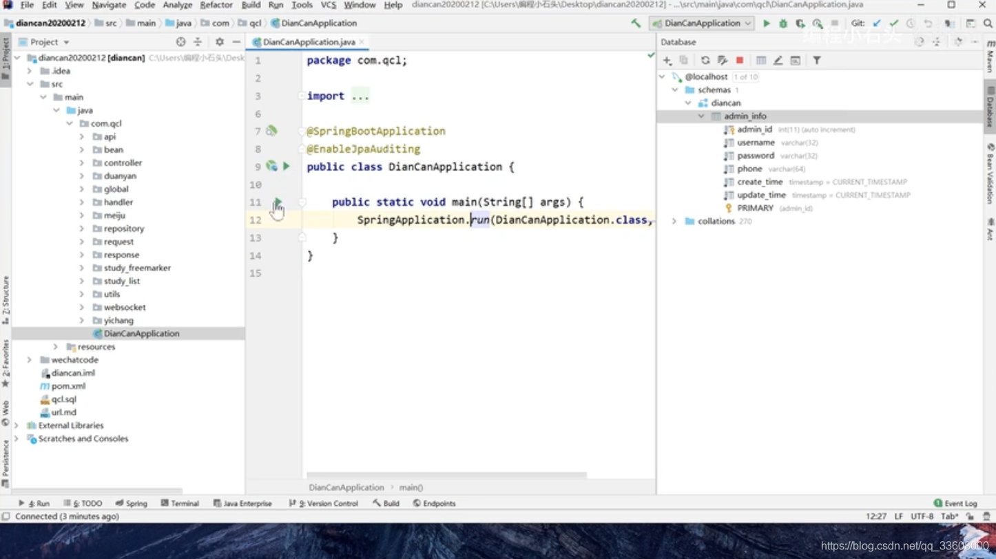The image size is (996, 559).
Task: Expand the .idea folder
Action: (30, 71)
